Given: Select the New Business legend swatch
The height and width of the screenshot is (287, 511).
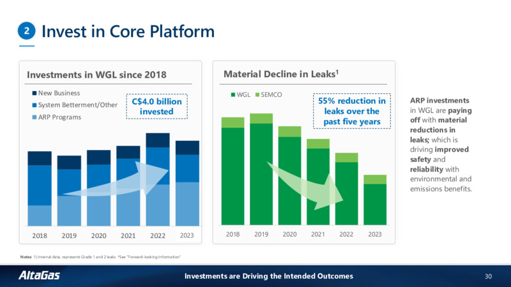Looking at the screenshot, I should click(x=34, y=93).
